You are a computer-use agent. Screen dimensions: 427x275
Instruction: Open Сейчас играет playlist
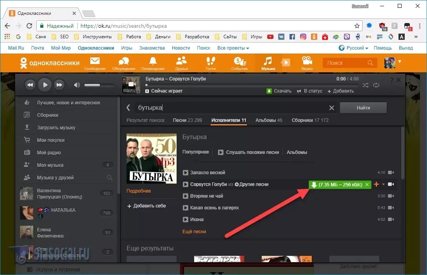[x=164, y=91]
